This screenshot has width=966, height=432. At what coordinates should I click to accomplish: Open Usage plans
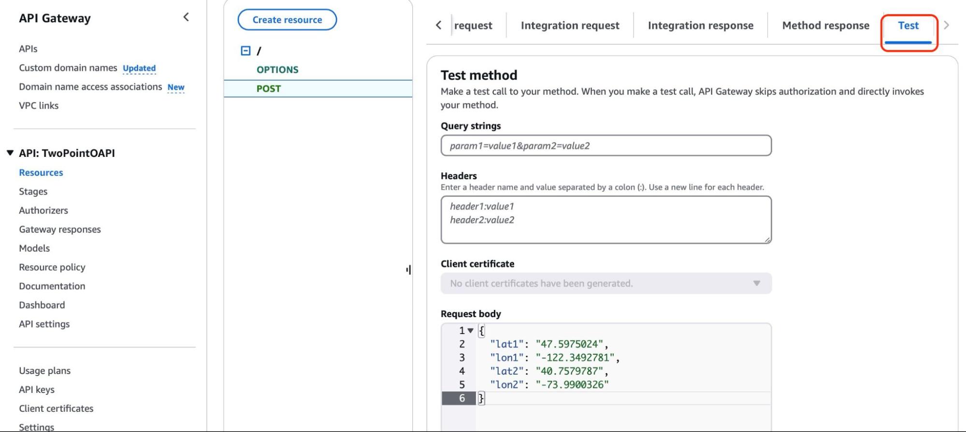point(45,371)
